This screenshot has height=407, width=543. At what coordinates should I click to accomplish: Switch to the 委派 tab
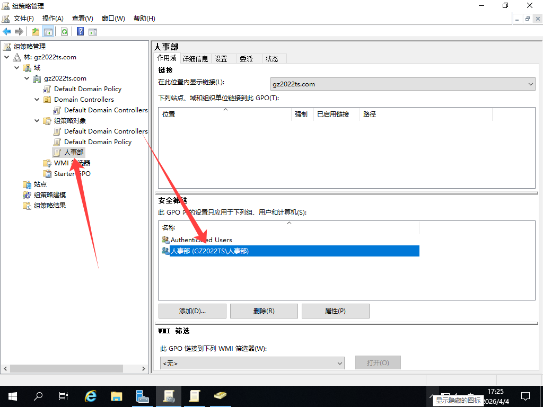[246, 59]
